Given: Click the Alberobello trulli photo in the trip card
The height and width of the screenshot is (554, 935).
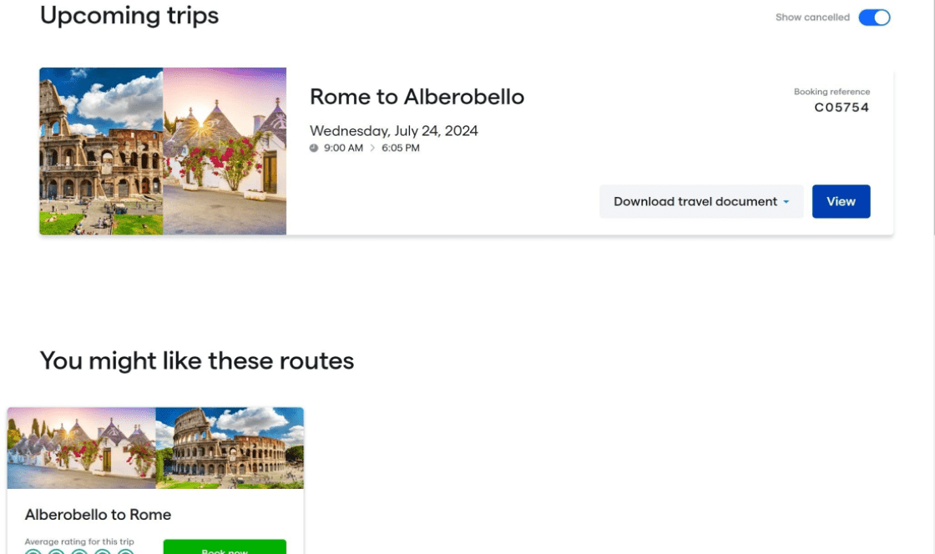Looking at the screenshot, I should 225,151.
